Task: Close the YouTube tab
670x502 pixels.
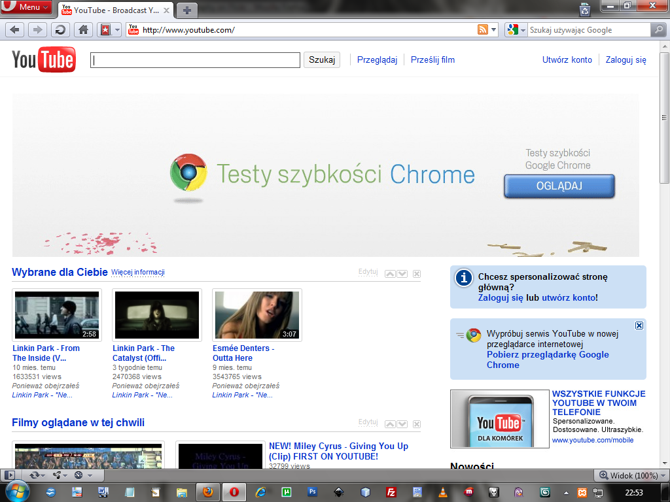Action: tap(167, 10)
